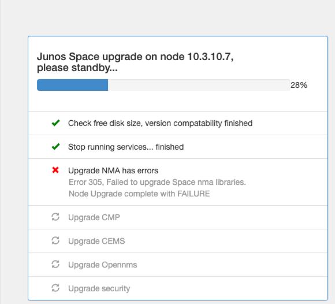Click refresh icon beside Upgrade Opennms
Image resolution: width=335 pixels, height=304 pixels.
coord(55,265)
